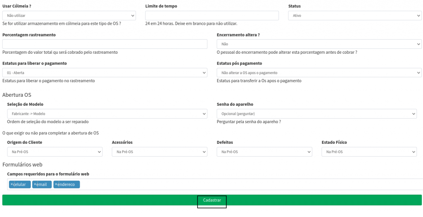Image resolution: width=423 pixels, height=217 pixels.
Task: Remove the endereco tag
Action: point(56,184)
